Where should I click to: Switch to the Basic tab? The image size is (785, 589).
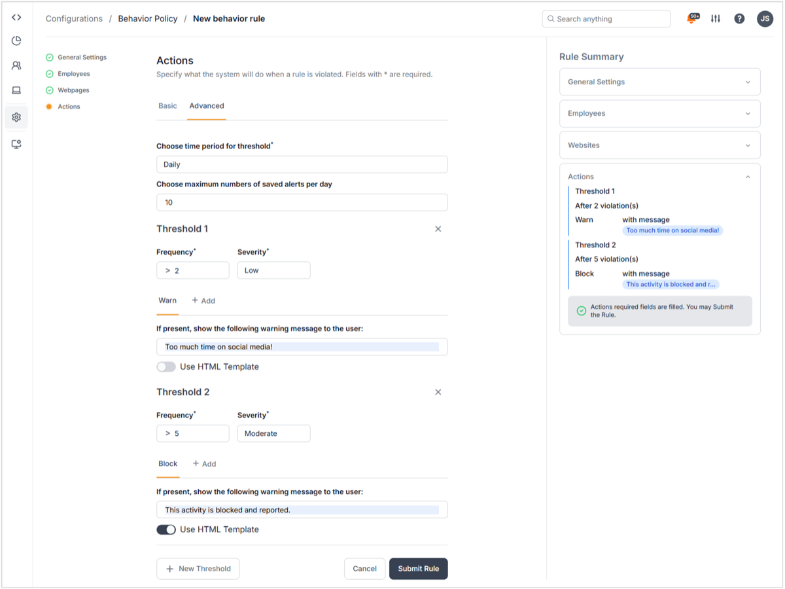[167, 106]
